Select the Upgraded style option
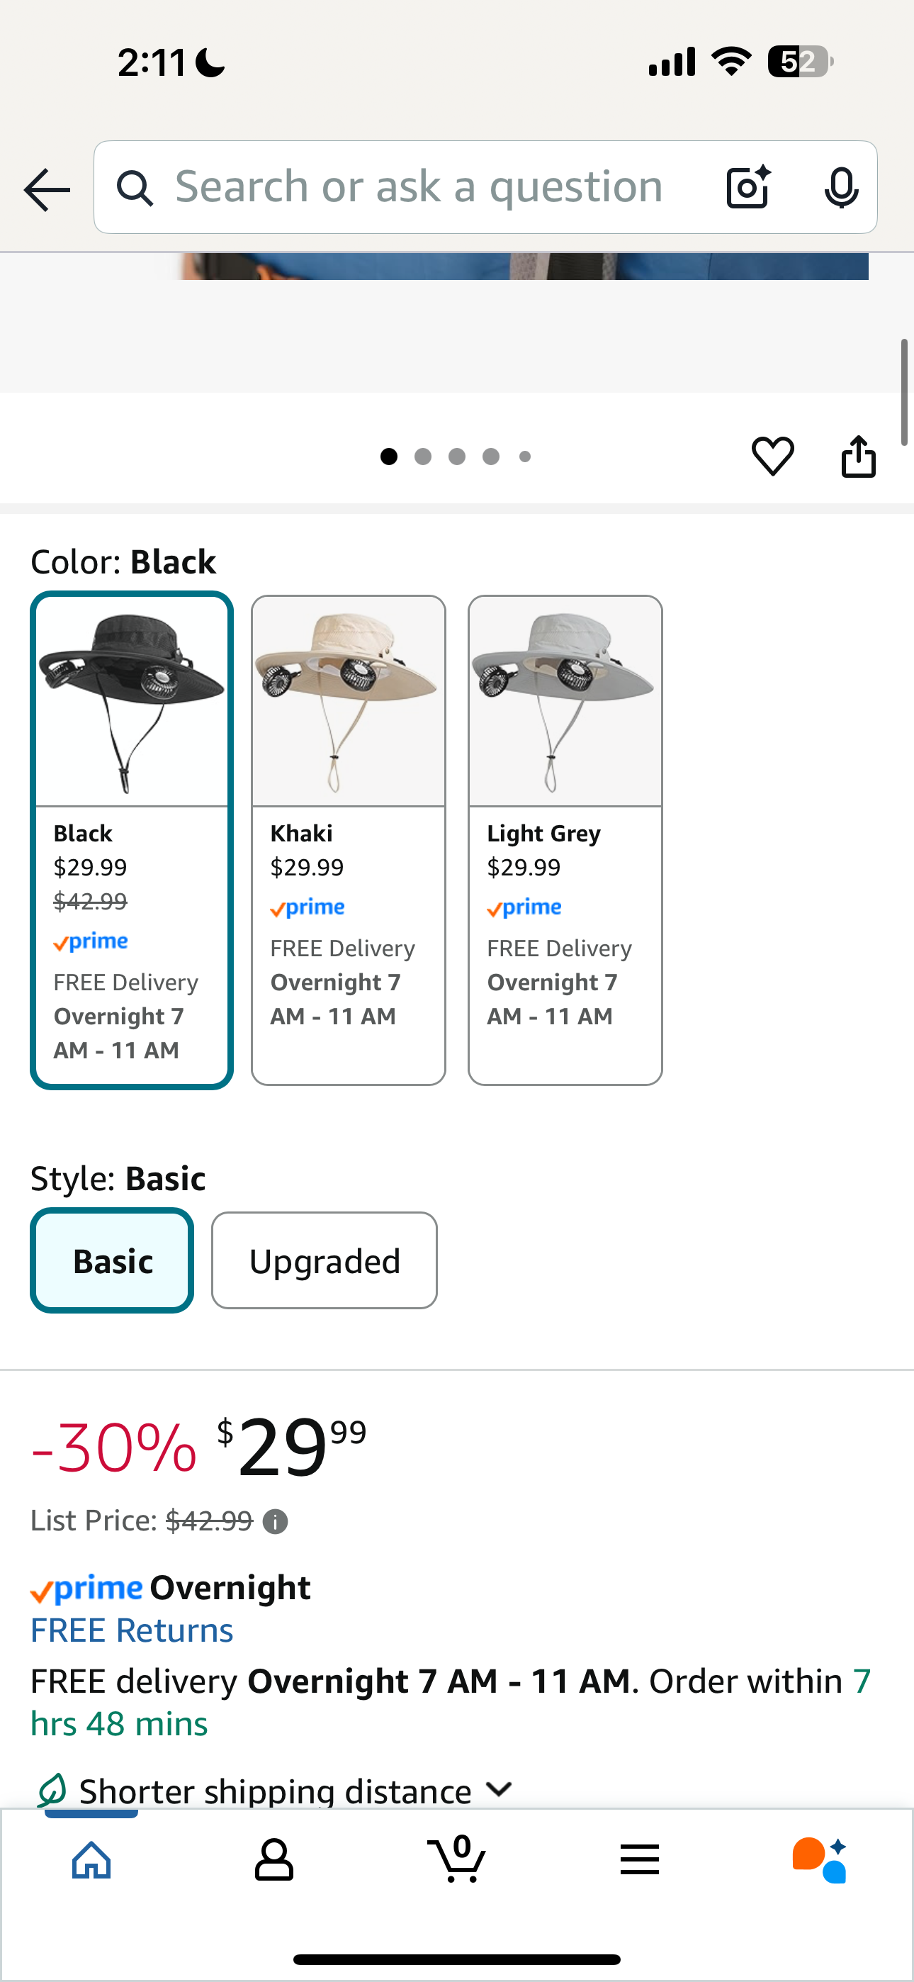The width and height of the screenshot is (914, 1982). point(324,1260)
